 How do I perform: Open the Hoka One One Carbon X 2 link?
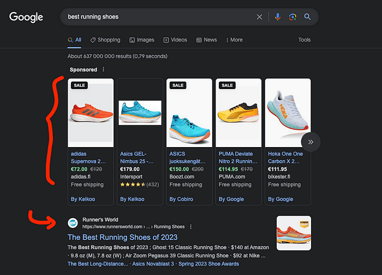[285, 157]
